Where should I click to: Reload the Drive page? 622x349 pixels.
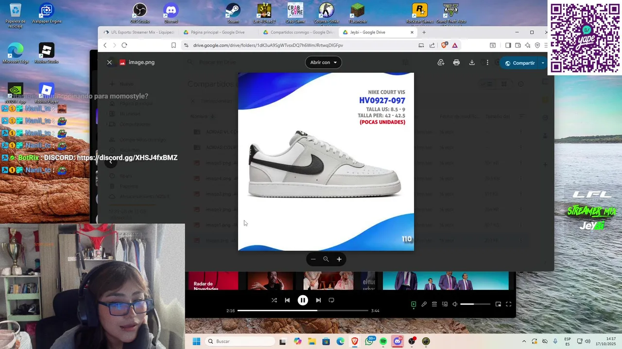(124, 45)
